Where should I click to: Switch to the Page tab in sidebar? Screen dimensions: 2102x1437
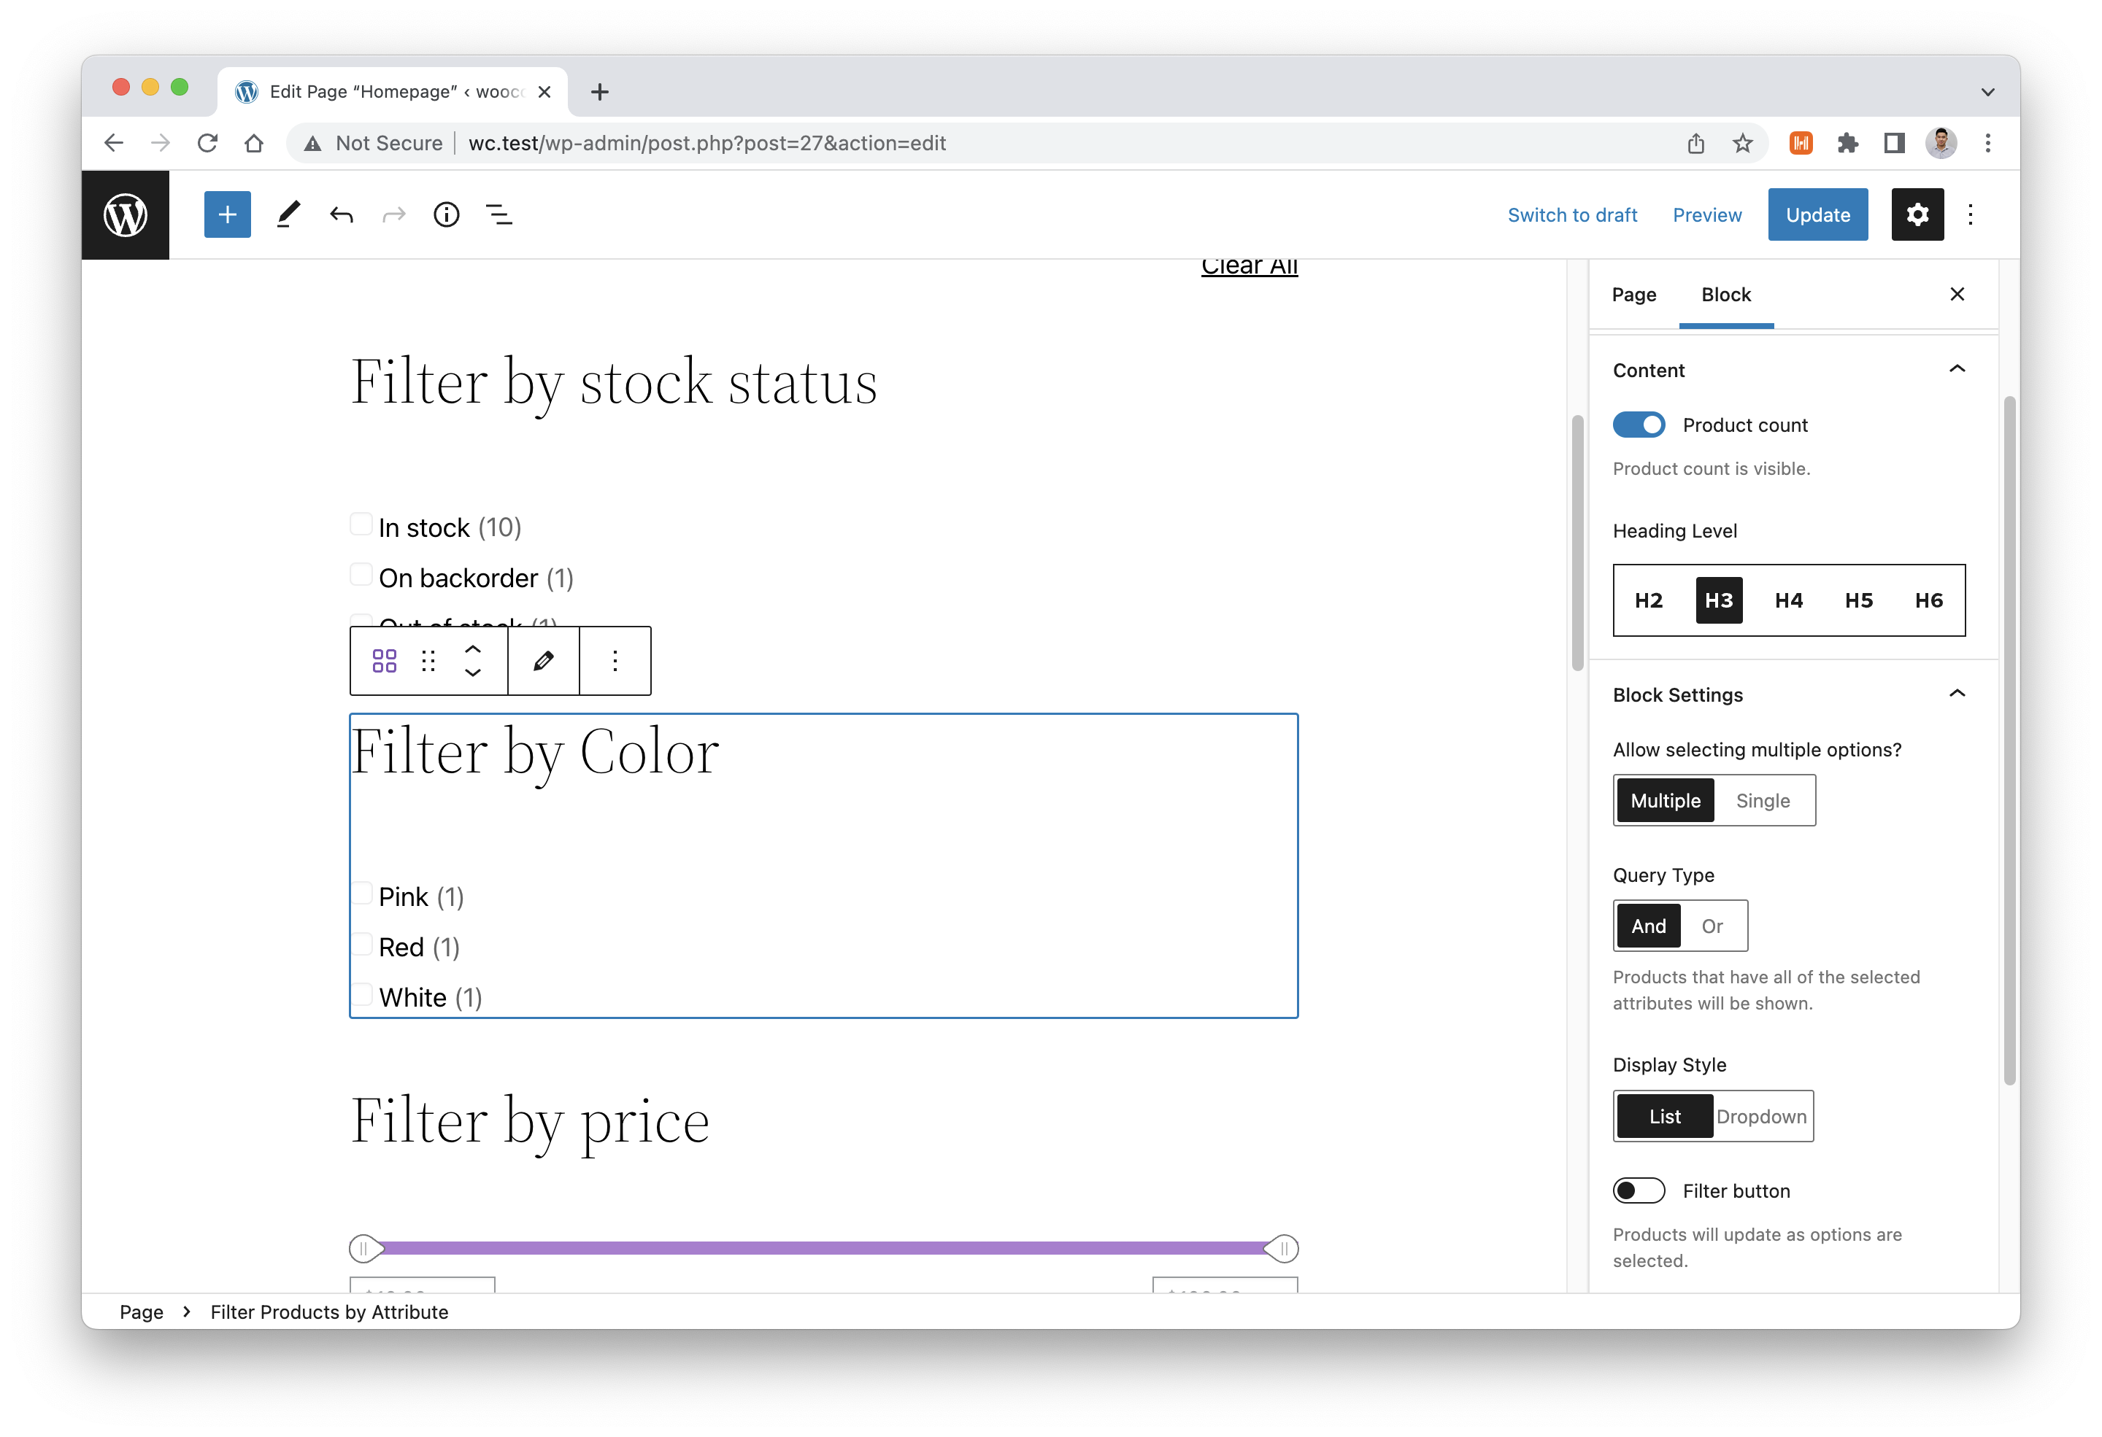point(1633,295)
